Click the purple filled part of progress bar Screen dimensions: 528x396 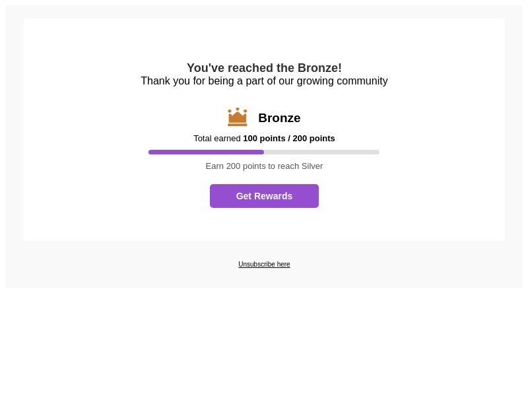pos(206,152)
